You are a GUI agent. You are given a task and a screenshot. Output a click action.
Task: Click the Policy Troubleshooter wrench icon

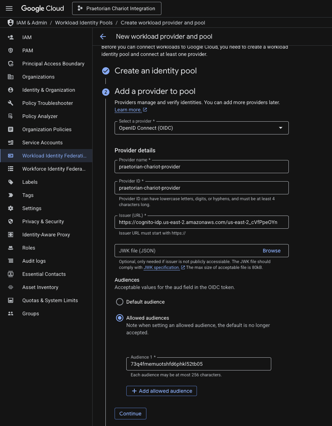(x=11, y=103)
